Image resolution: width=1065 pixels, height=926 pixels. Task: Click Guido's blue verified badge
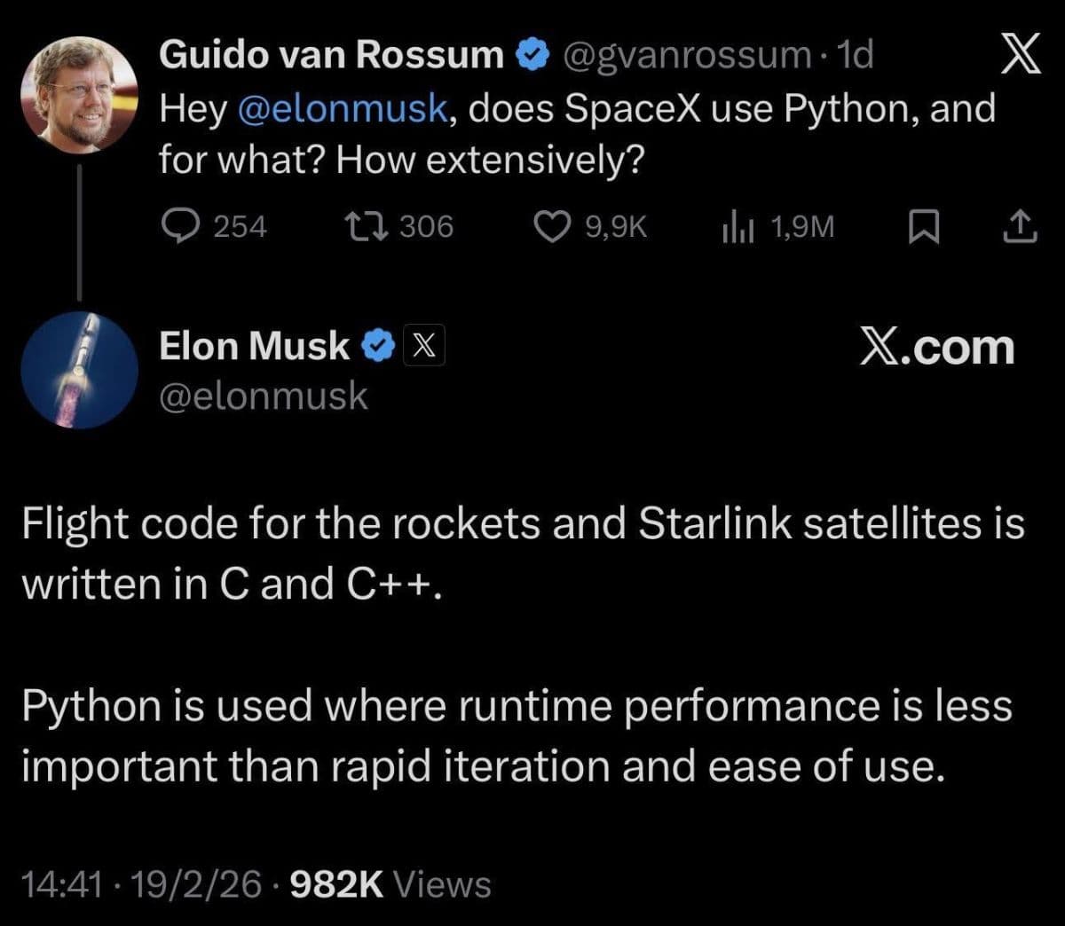click(x=532, y=56)
